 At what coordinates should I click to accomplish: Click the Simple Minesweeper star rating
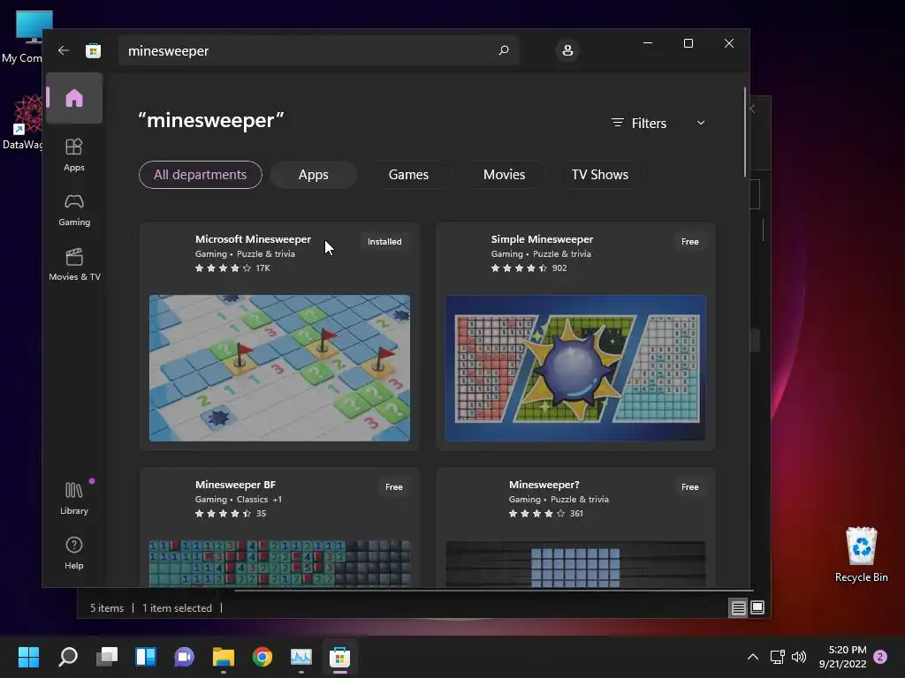click(519, 268)
